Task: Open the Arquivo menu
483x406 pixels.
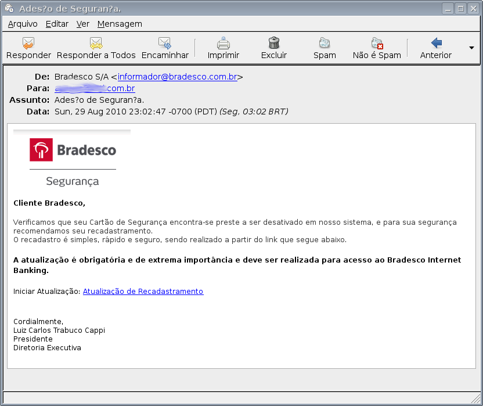Action: 23,24
